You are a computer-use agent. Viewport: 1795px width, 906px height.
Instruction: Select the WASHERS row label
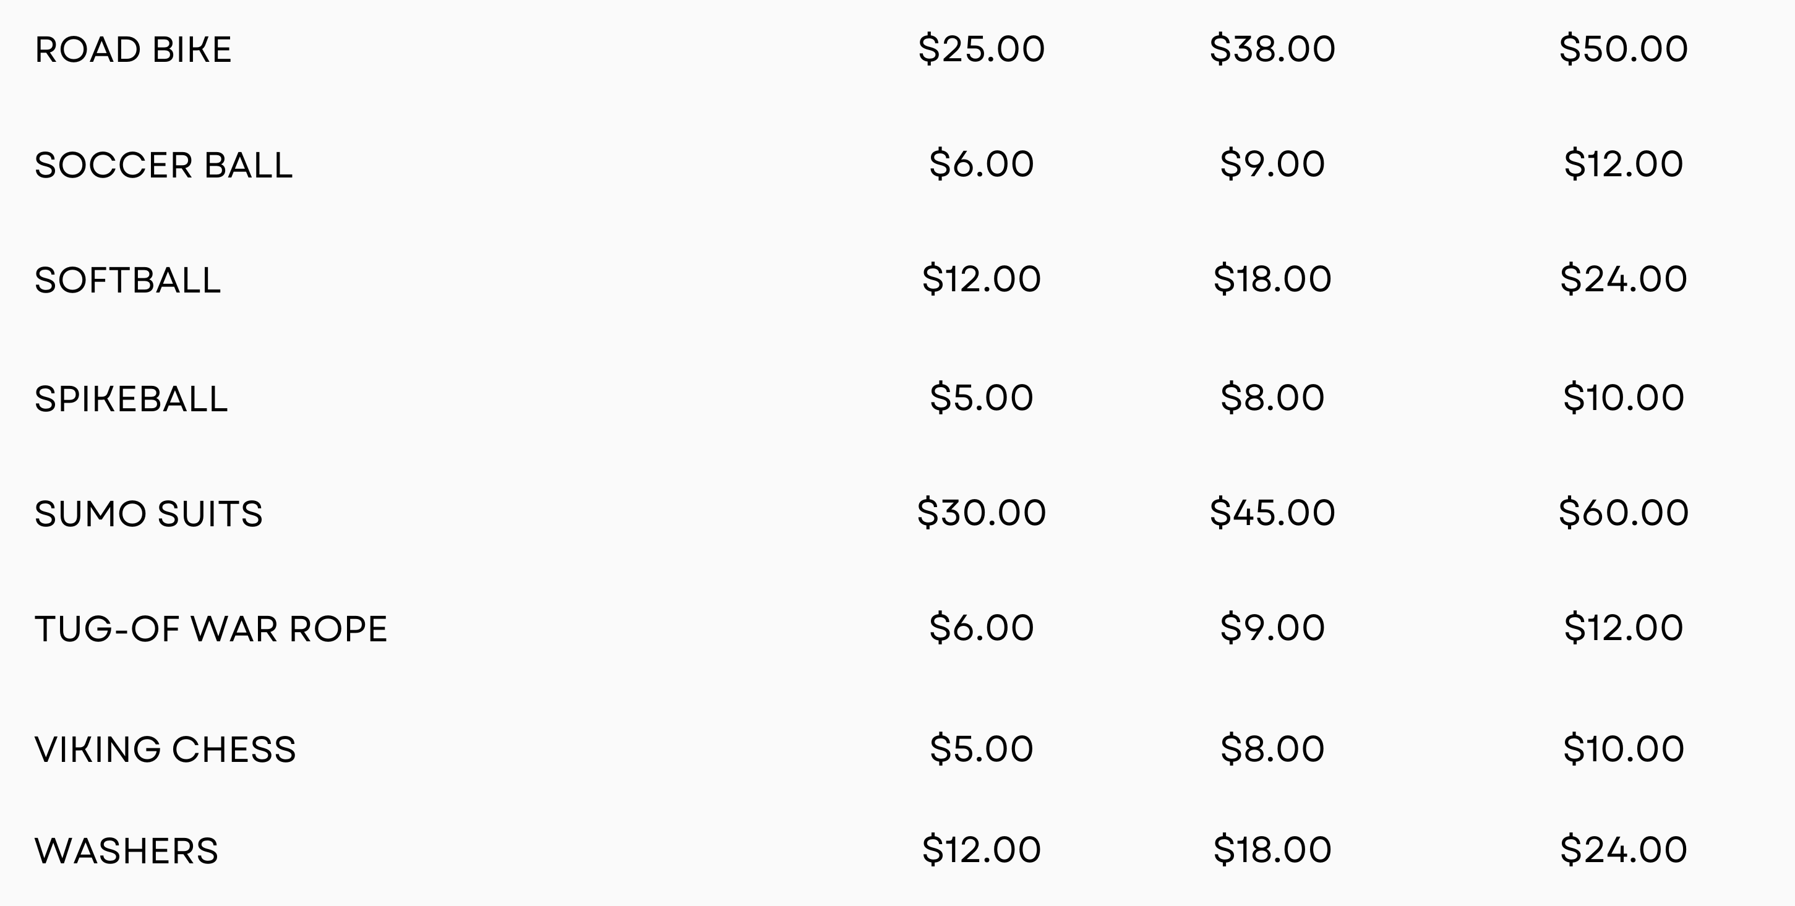pos(126,851)
